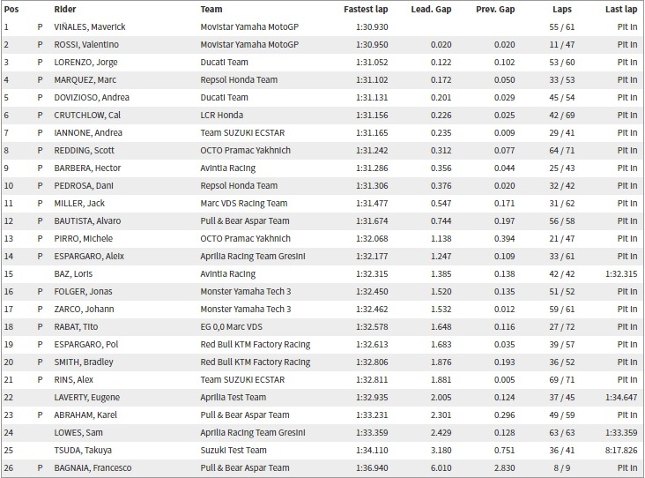The height and width of the screenshot is (478, 645).
Task: Select the Pit In status for Crutchlow
Action: point(626,115)
